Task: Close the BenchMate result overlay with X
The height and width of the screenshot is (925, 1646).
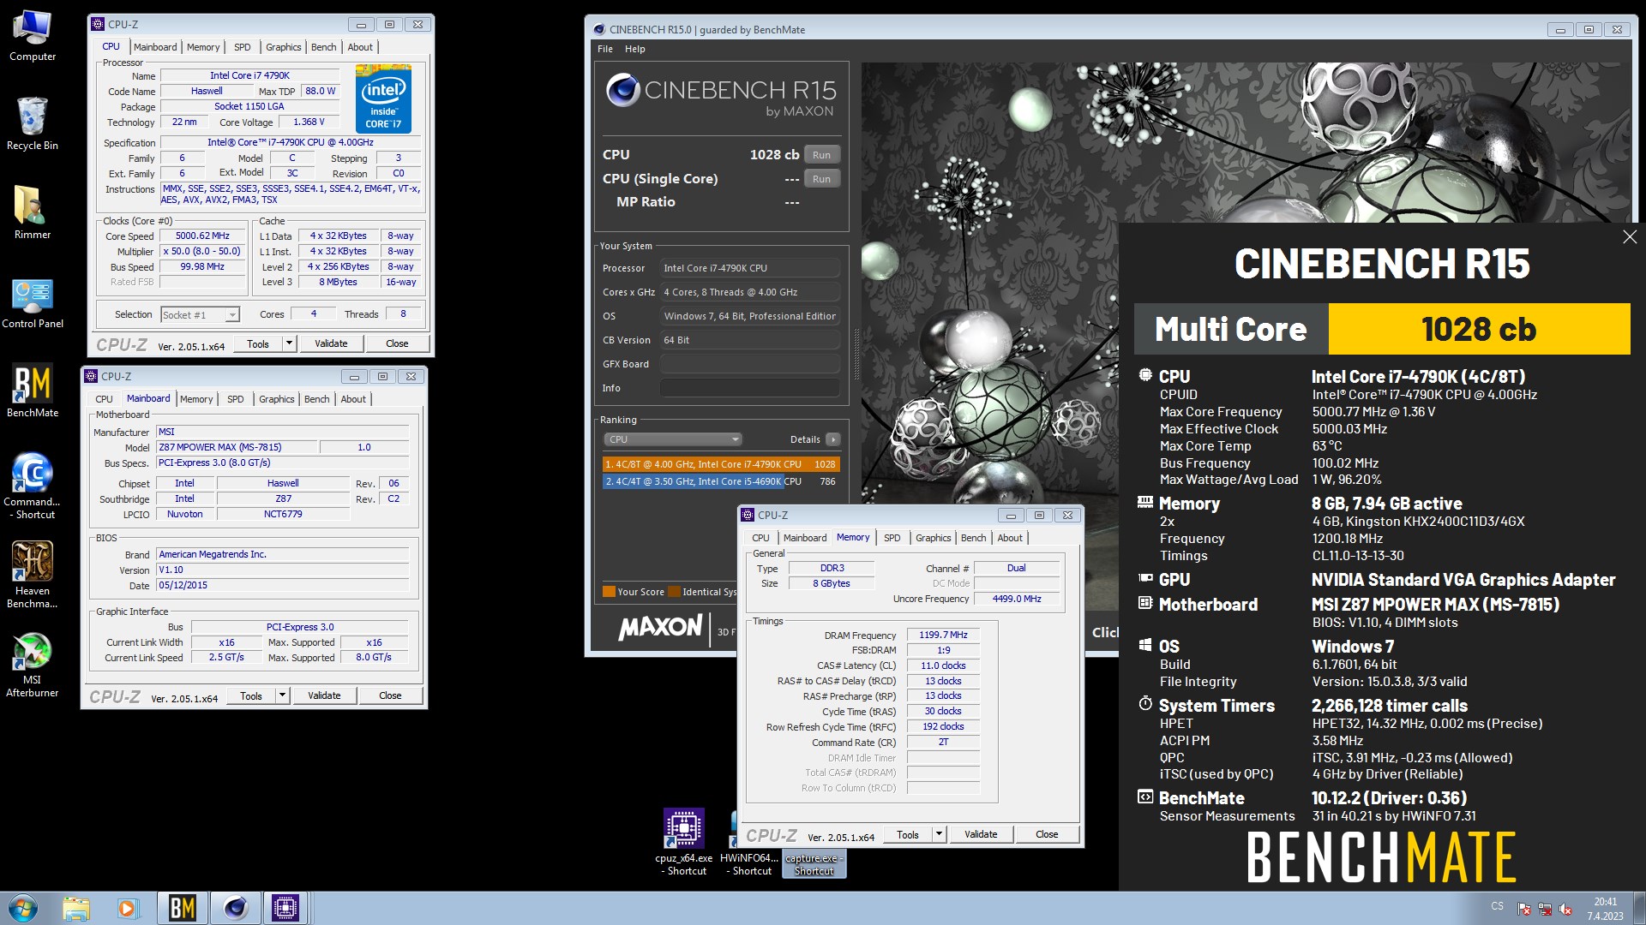Action: pyautogui.click(x=1630, y=237)
